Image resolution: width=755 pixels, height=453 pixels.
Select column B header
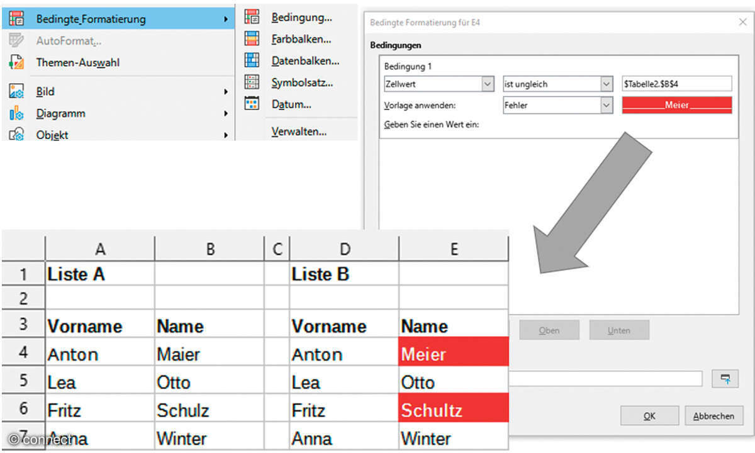tap(210, 249)
